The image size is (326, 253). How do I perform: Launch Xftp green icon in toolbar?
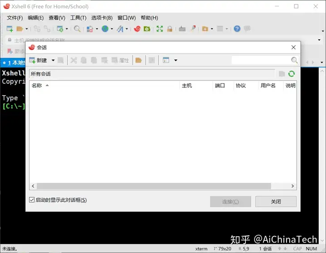click(x=147, y=28)
